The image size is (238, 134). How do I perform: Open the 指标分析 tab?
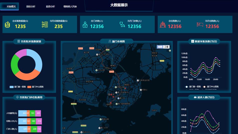coord(31,6)
